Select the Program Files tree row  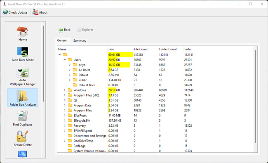82,110
